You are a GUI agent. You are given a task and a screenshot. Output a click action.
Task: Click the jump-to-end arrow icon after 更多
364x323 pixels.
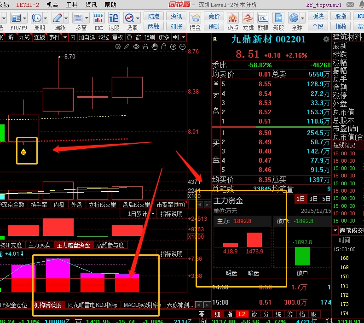176,37
